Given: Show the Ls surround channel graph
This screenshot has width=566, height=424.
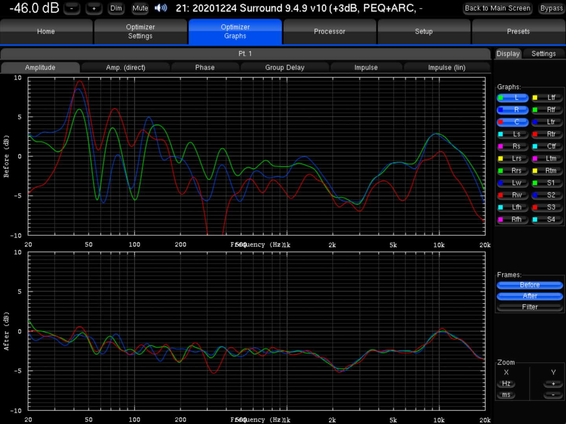Looking at the screenshot, I should (x=513, y=134).
